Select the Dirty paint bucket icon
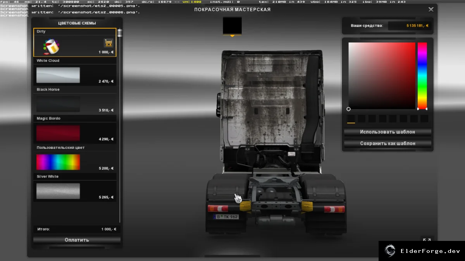The height and width of the screenshot is (261, 465). click(x=51, y=47)
